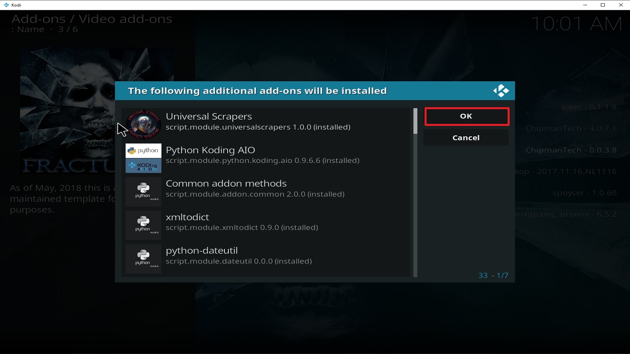630x354 pixels.
Task: Select the Python Koding AIO icon
Action: coord(143,158)
